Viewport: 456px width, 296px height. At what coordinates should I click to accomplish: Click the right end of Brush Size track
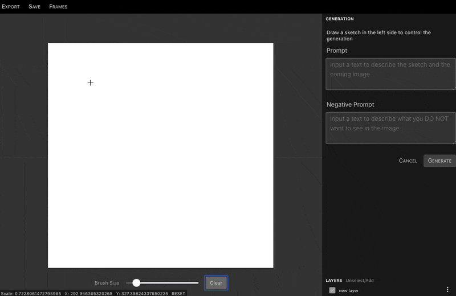pos(197,283)
